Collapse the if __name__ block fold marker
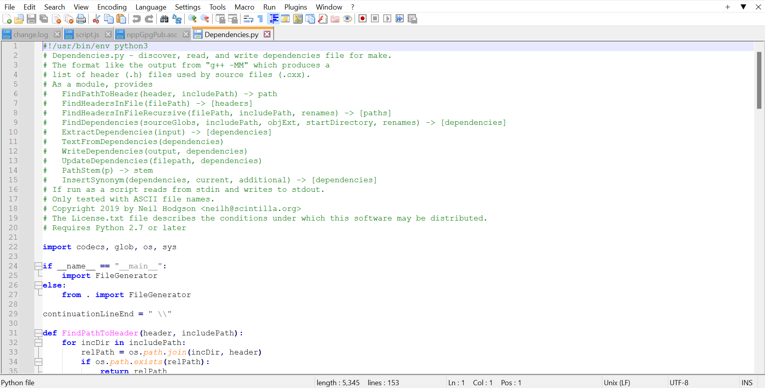The width and height of the screenshot is (765, 388). (x=38, y=266)
